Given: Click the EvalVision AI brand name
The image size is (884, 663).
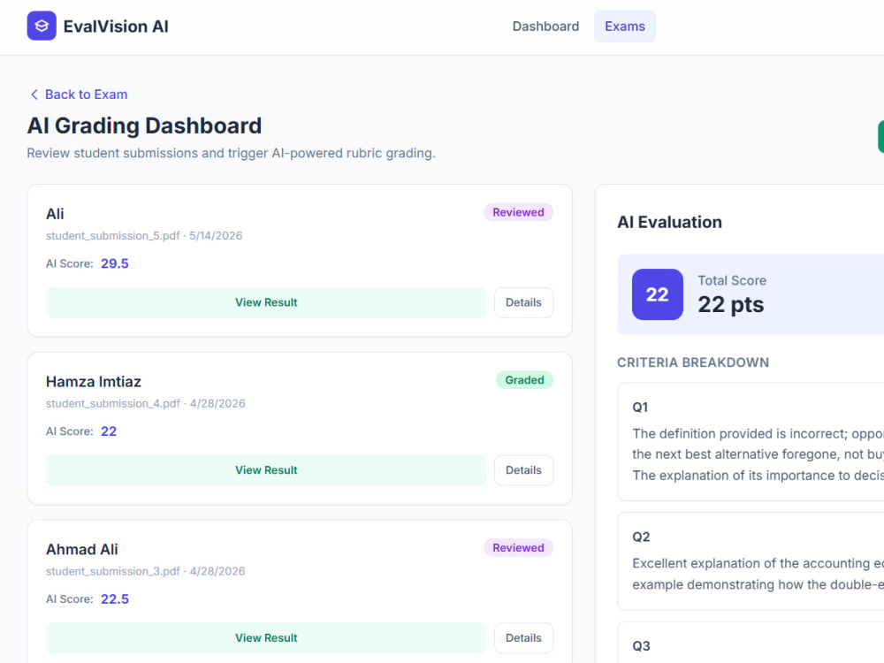Looking at the screenshot, I should [116, 27].
